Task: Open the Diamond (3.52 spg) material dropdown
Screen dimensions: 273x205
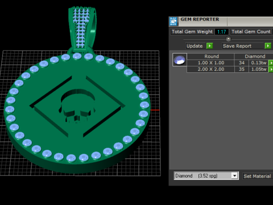Action: point(234,176)
